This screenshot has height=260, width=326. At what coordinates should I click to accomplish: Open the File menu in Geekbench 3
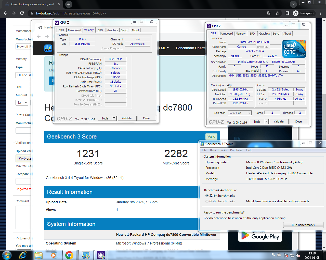pyautogui.click(x=204, y=150)
